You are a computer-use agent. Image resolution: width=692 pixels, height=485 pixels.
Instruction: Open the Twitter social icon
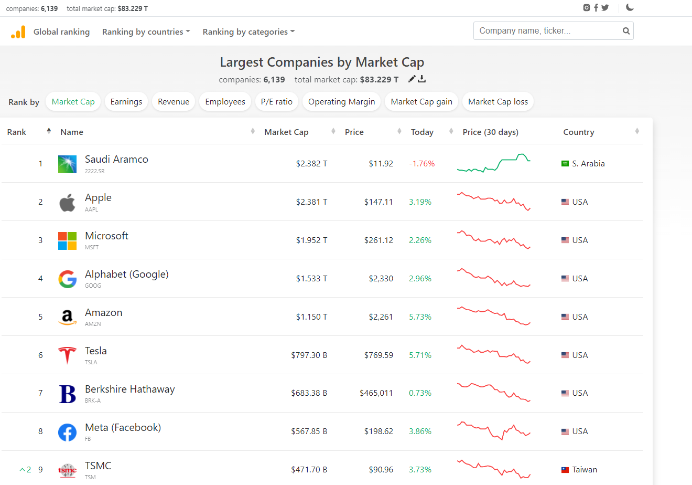point(605,7)
